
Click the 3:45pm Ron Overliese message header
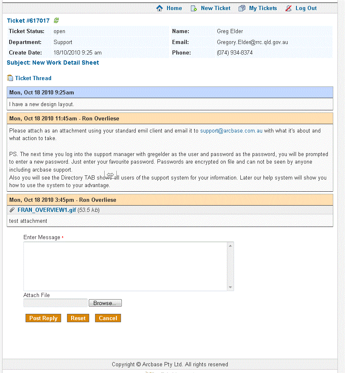tap(170, 200)
